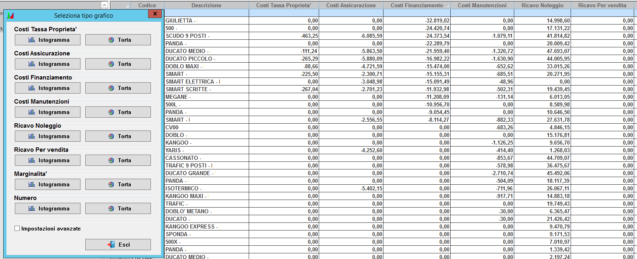Select Torta for Costi Finanziamento

point(118,88)
